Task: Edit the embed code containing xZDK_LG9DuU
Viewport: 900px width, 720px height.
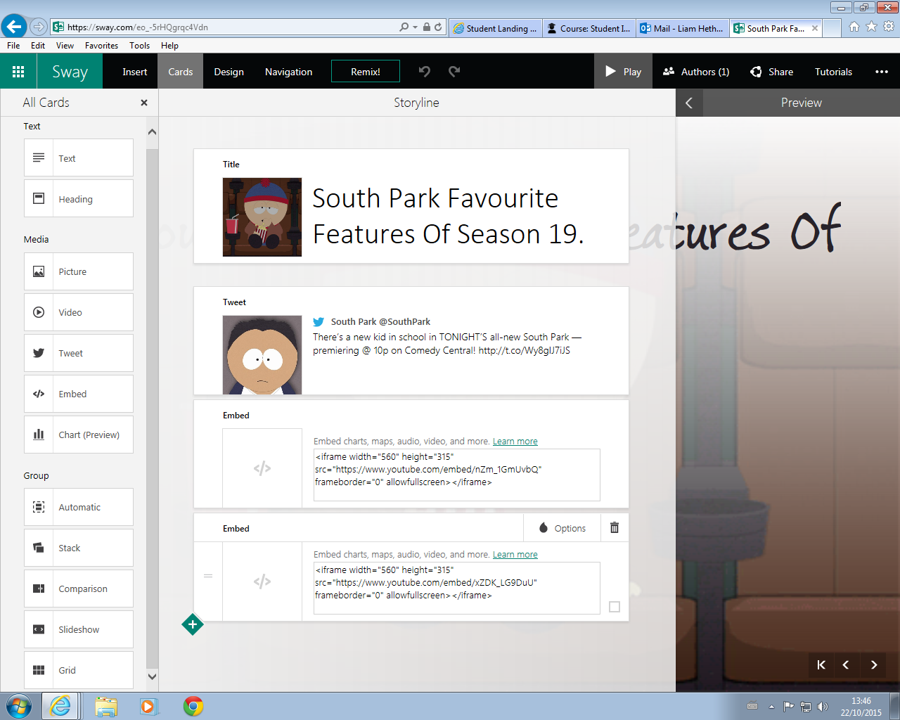Action: point(457,588)
